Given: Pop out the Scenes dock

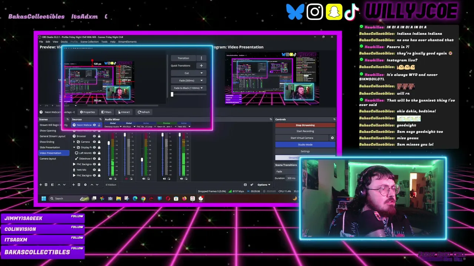Looking at the screenshot, I should [67, 119].
